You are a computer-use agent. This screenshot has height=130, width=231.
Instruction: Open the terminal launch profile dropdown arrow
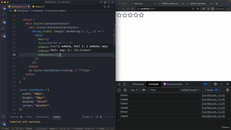point(94,117)
